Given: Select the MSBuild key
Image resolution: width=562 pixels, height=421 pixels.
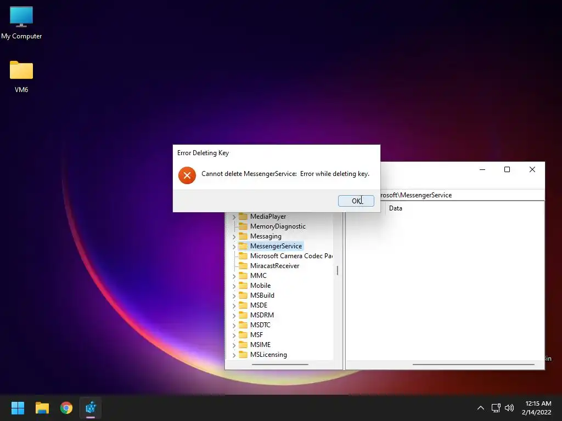Looking at the screenshot, I should coord(262,295).
